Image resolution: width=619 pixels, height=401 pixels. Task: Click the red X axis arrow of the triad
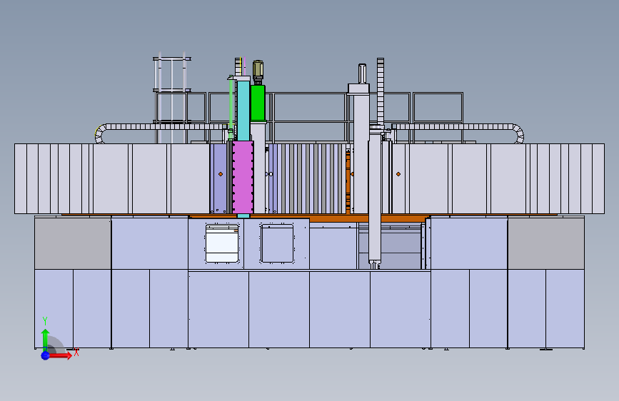(x=61, y=355)
